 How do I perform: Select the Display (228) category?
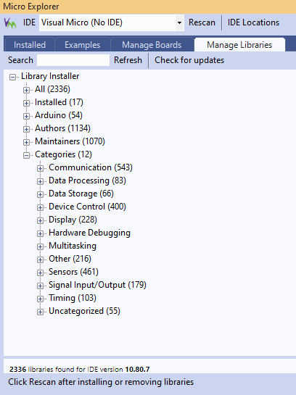point(73,220)
